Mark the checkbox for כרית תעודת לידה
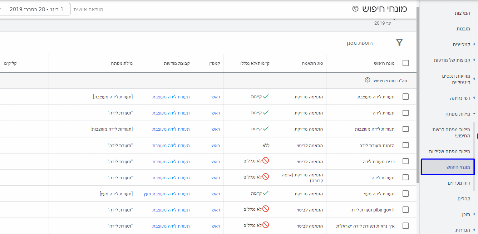The image size is (478, 234). pyautogui.click(x=405, y=161)
